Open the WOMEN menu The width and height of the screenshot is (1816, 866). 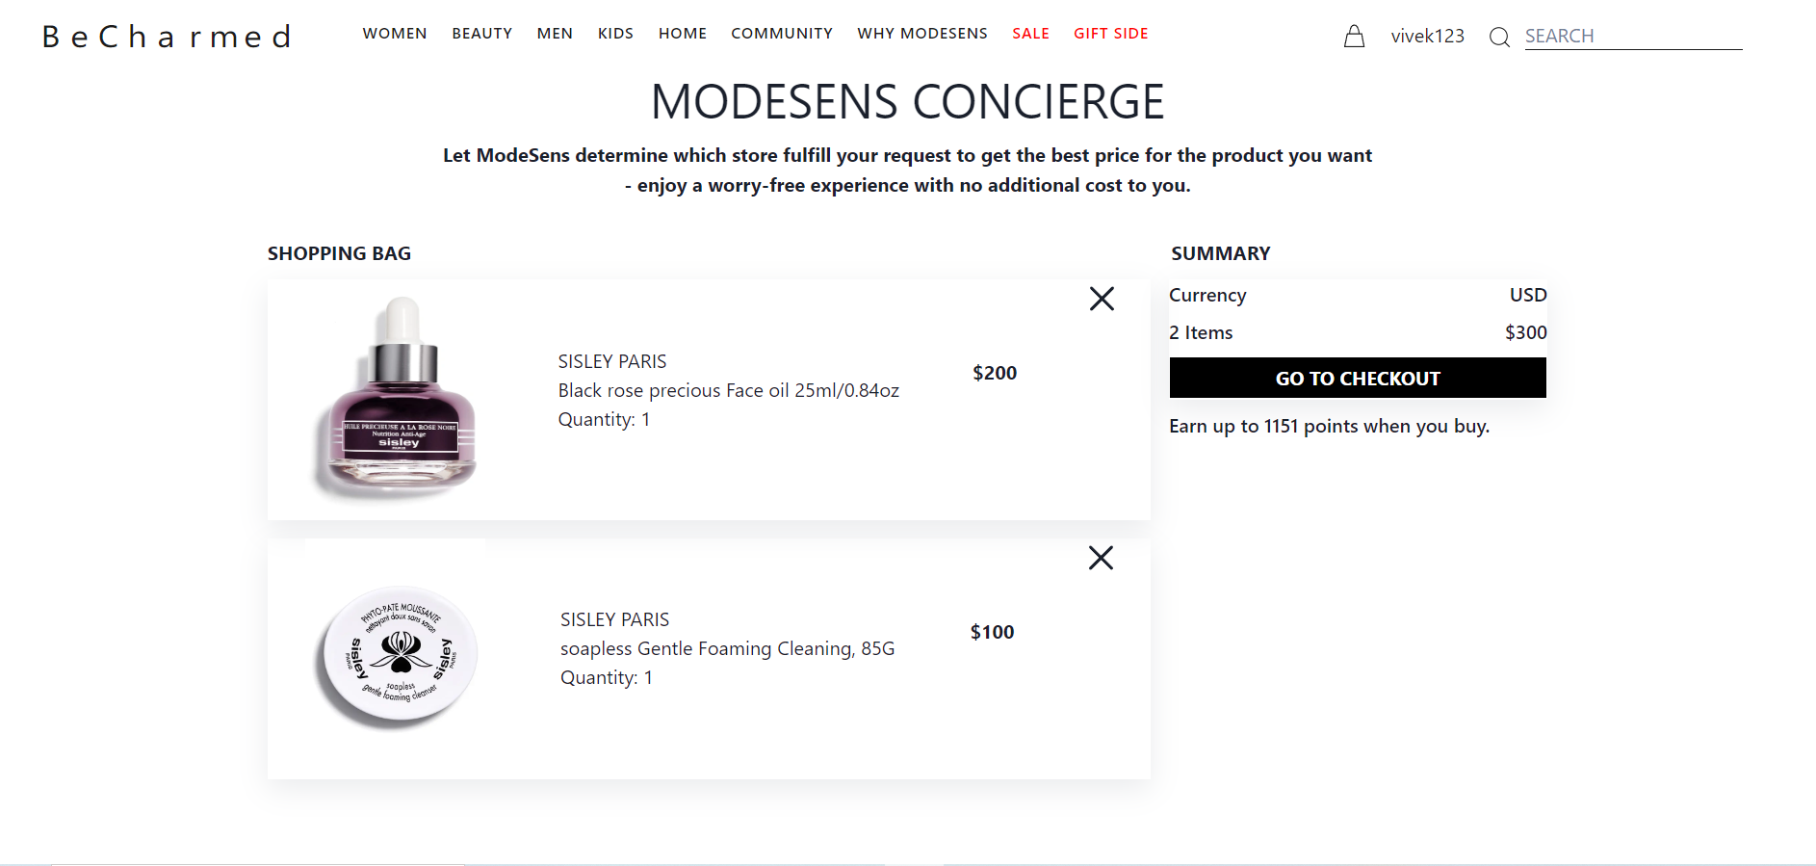(x=395, y=33)
